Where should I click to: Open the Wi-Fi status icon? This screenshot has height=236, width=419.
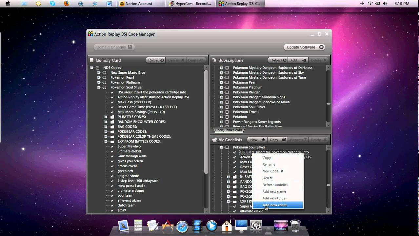(x=370, y=4)
